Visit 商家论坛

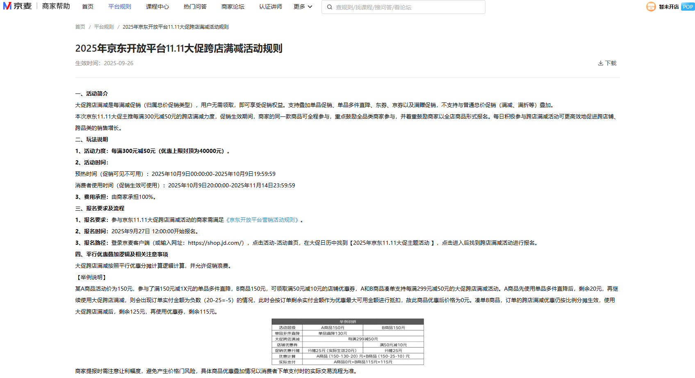coord(233,7)
